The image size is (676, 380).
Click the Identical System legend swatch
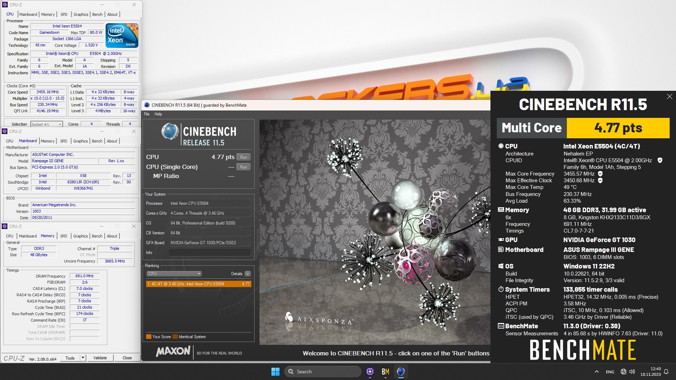(x=175, y=337)
